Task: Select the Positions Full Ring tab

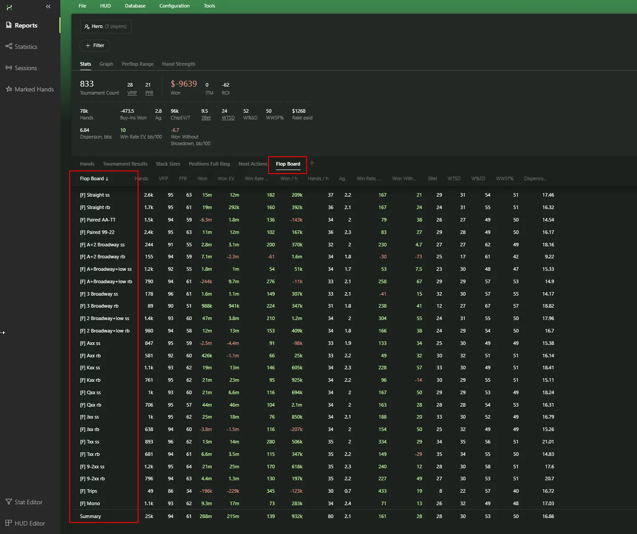Action: [209, 164]
